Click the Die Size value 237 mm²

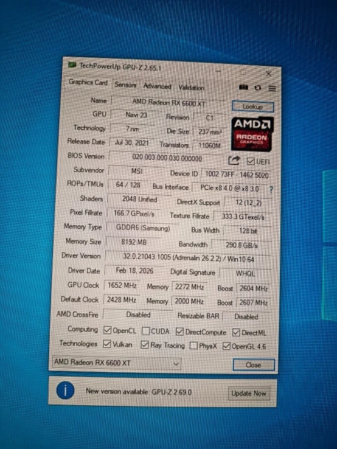tap(210, 131)
